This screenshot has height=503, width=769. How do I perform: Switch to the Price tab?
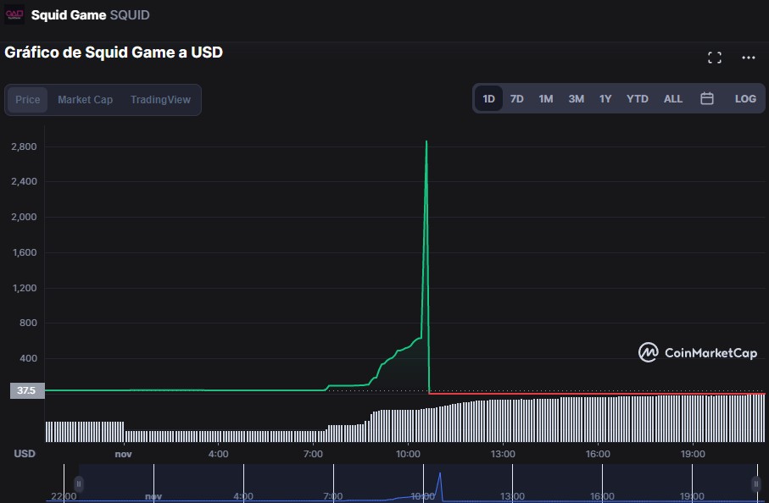tap(28, 100)
